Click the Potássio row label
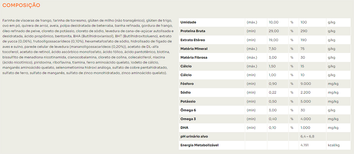The image size is (354, 154). tap(188, 101)
